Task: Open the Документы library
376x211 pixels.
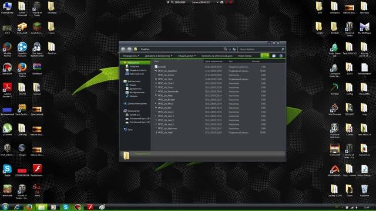Action: coord(133,89)
